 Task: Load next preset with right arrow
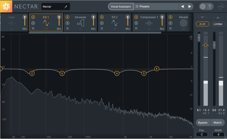pos(190,7)
